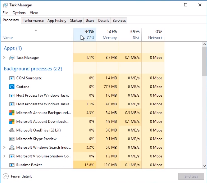Click the 12.0 MB memory value

pyautogui.click(x=110, y=165)
